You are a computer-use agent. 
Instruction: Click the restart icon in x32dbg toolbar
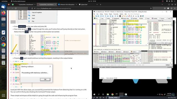(x=96, y=16)
